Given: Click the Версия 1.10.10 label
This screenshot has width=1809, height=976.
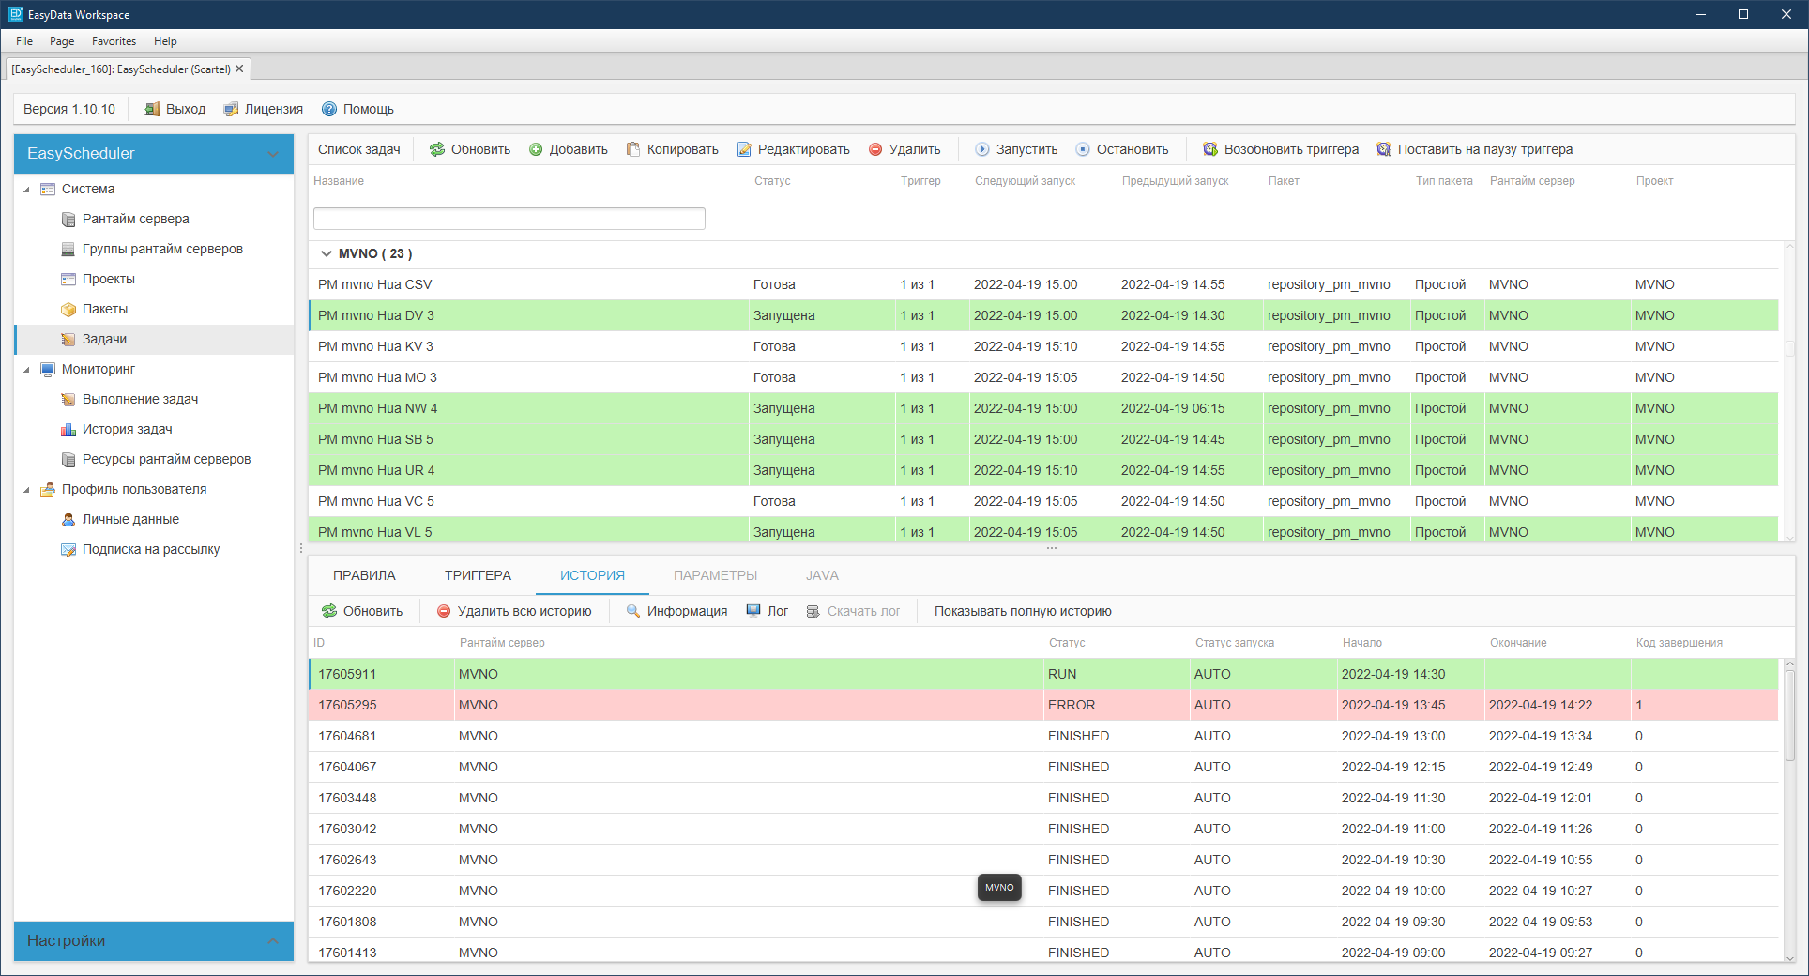Looking at the screenshot, I should tap(69, 109).
